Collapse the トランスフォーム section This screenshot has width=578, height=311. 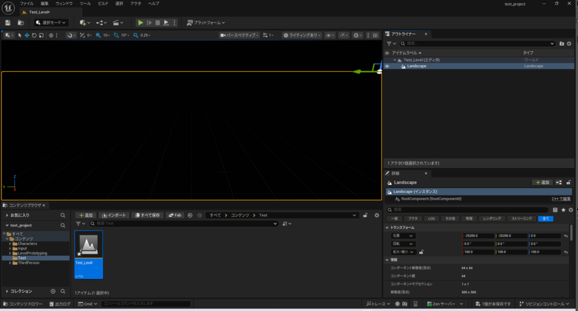[x=387, y=228]
